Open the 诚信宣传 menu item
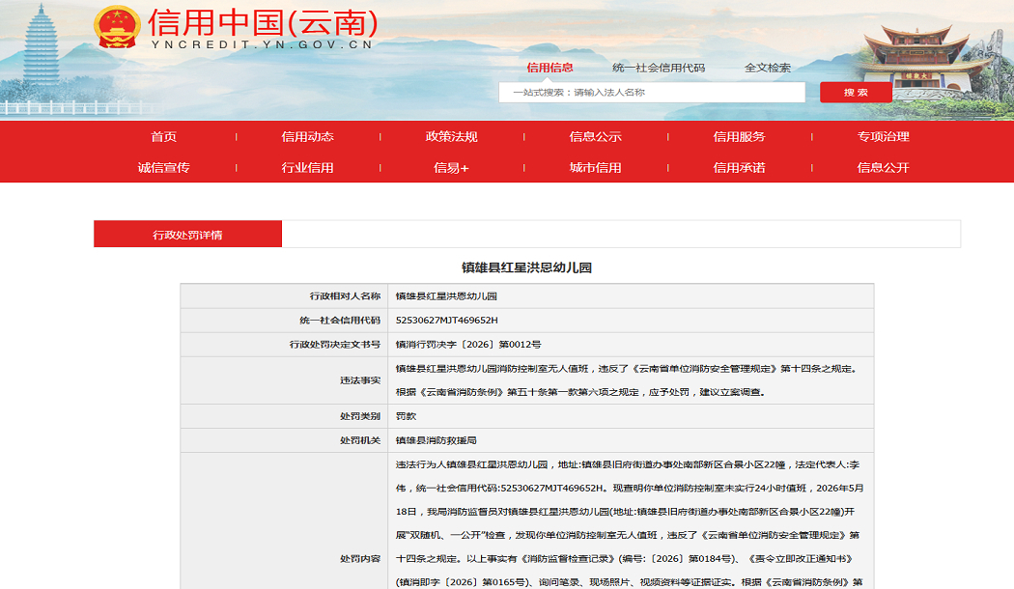This screenshot has height=589, width=1014. 163,167
